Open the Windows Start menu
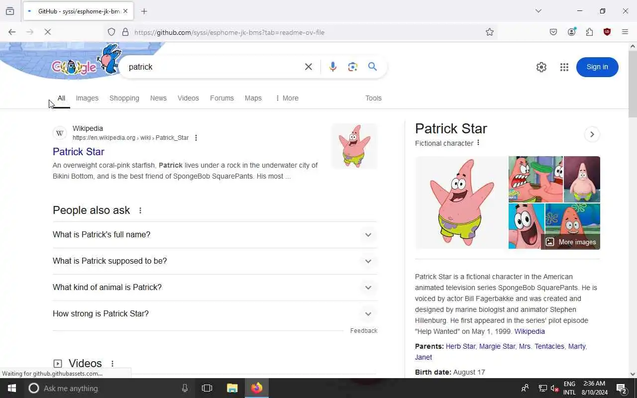This screenshot has height=398, width=637. [x=12, y=388]
